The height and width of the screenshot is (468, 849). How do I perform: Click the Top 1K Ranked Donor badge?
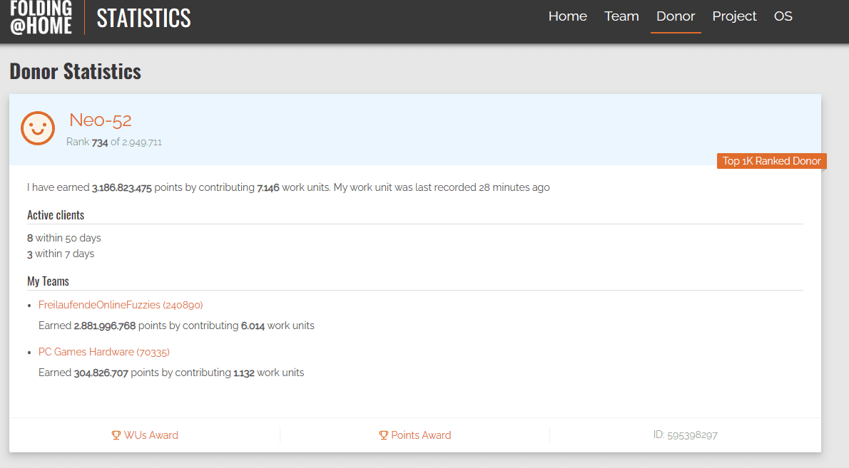pyautogui.click(x=771, y=161)
